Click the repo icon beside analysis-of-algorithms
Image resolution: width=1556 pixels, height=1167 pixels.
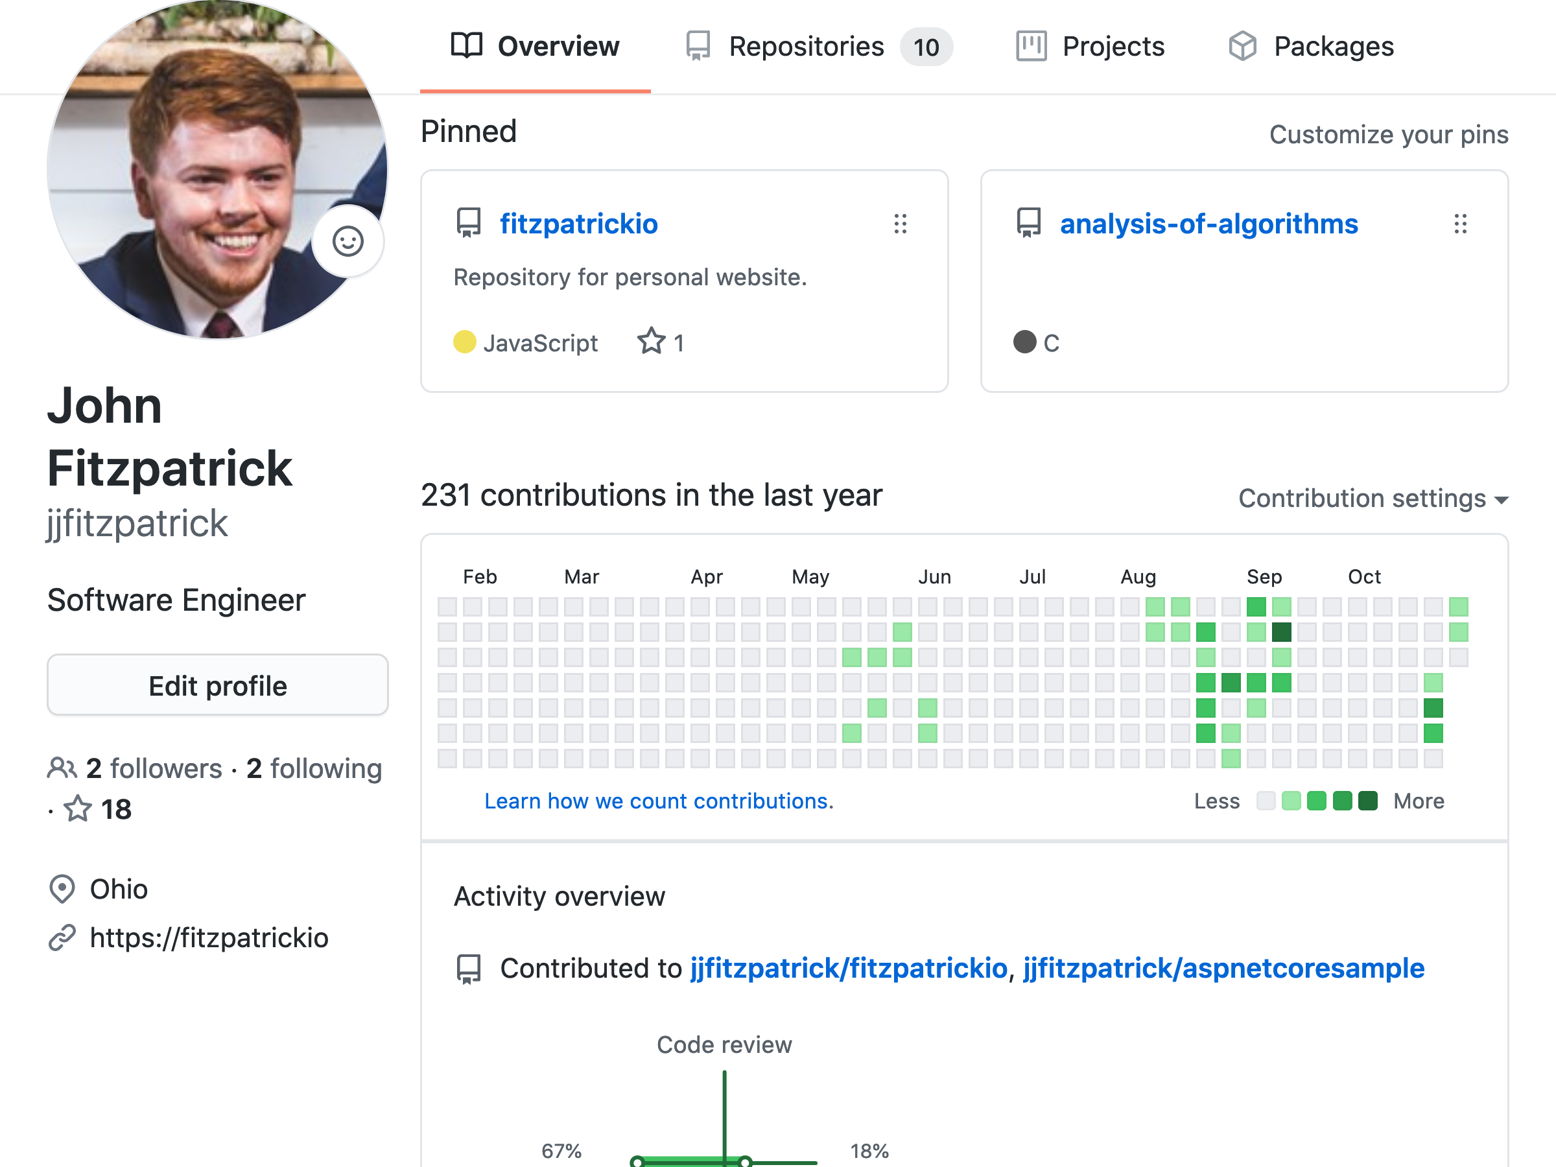click(x=1028, y=223)
